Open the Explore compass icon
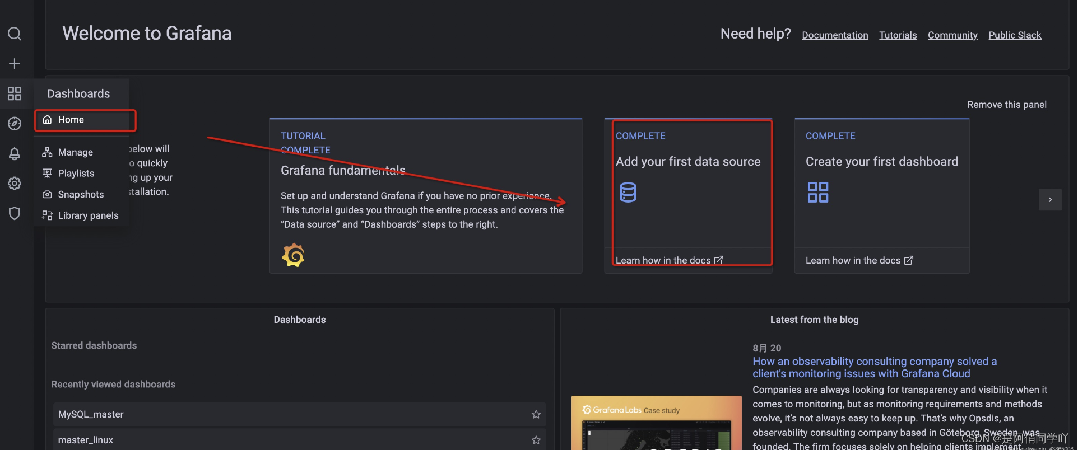Viewport: 1078px width, 450px height. (x=15, y=124)
